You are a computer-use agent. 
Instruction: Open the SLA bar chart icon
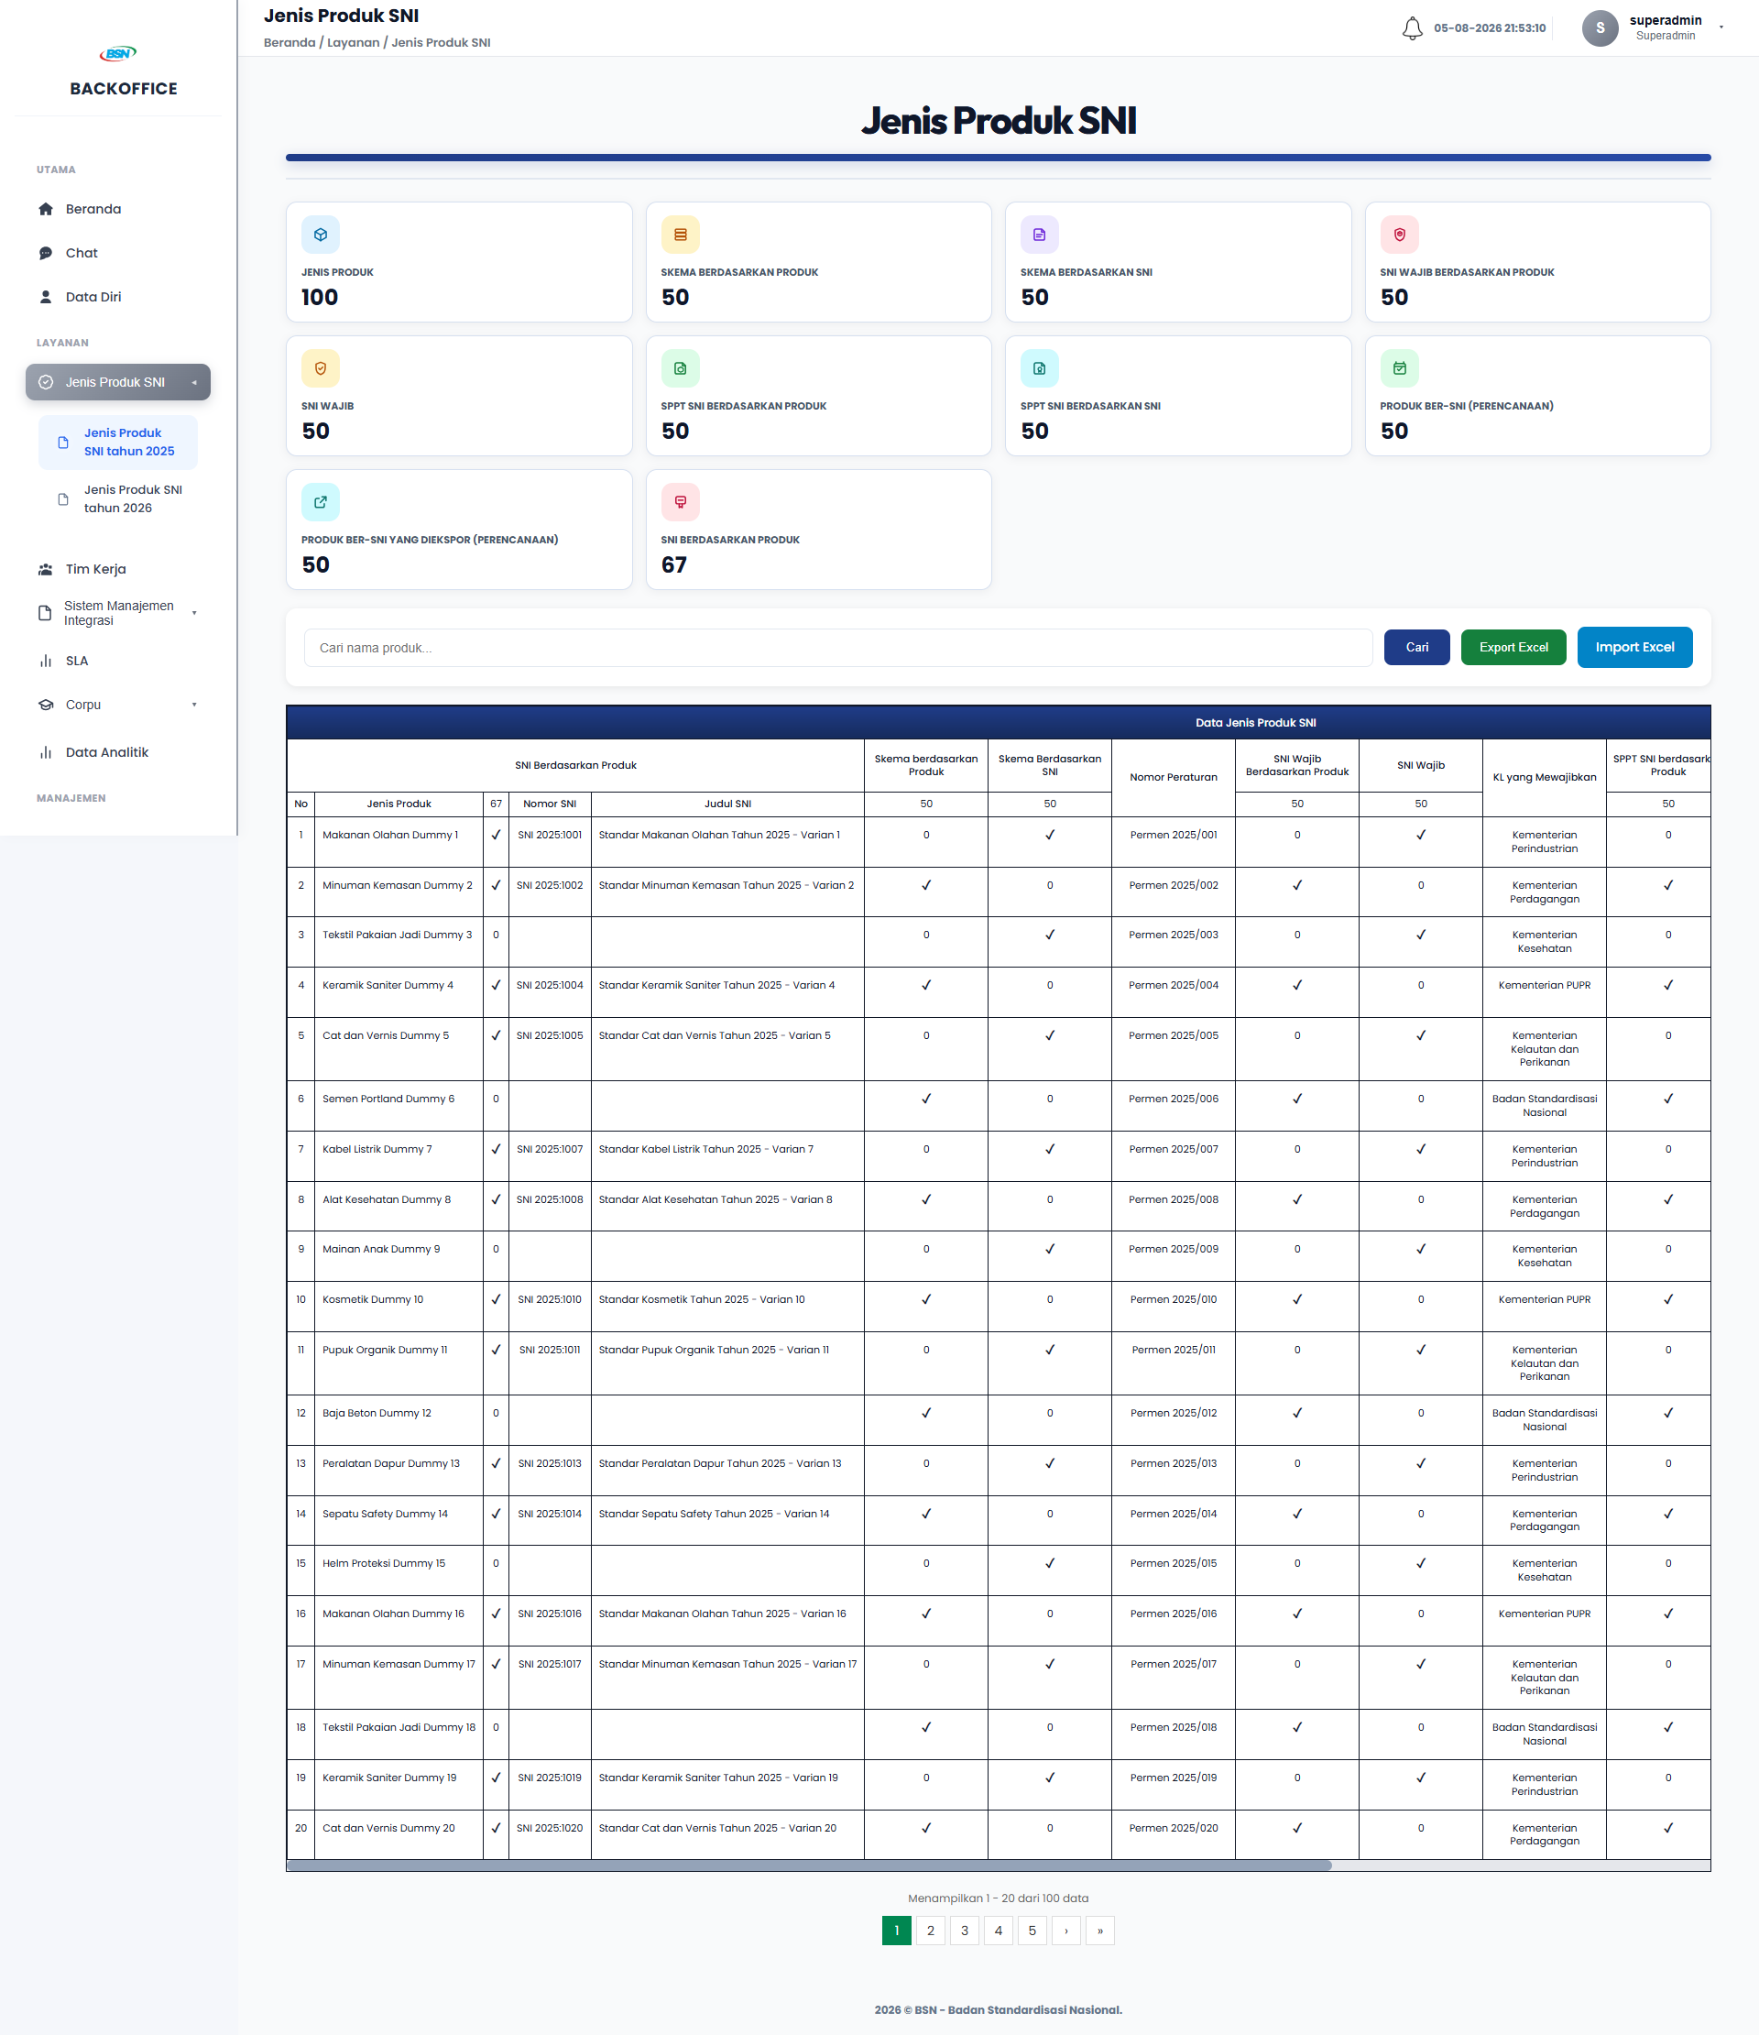(x=45, y=661)
